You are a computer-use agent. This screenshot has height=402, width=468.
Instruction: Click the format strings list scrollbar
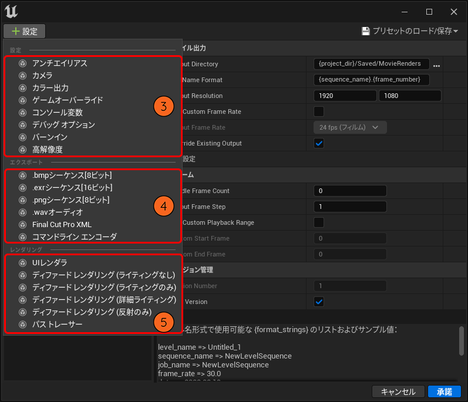(x=462, y=341)
